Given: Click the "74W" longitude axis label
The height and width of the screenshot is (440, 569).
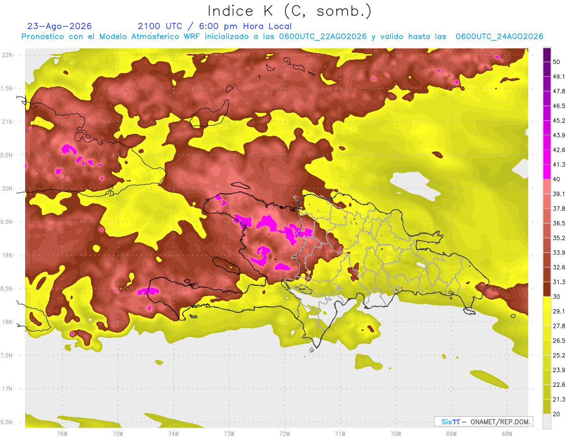Looking at the screenshot, I should [x=173, y=434].
